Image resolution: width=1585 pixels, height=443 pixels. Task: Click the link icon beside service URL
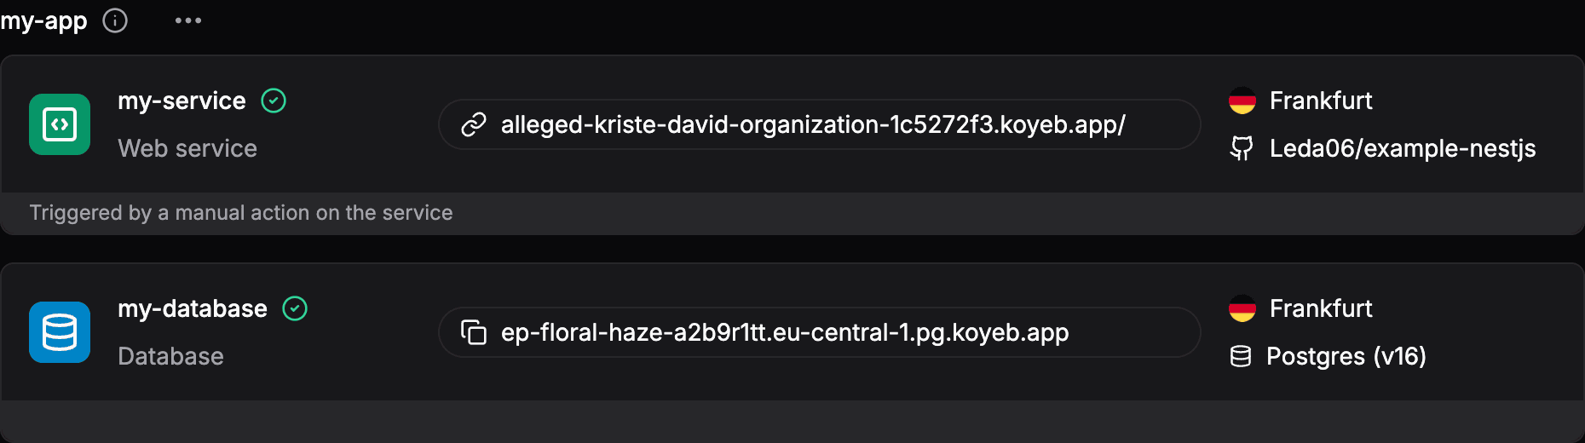(473, 125)
